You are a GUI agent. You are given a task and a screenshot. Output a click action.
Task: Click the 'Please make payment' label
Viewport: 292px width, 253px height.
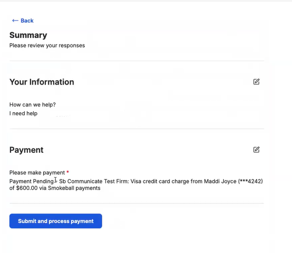tap(37, 173)
